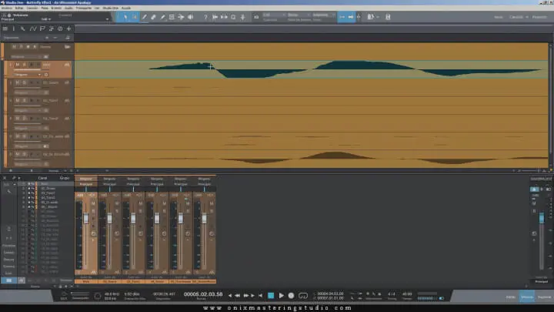Click the Stop button in the transport
The width and height of the screenshot is (554, 312).
coord(271,295)
